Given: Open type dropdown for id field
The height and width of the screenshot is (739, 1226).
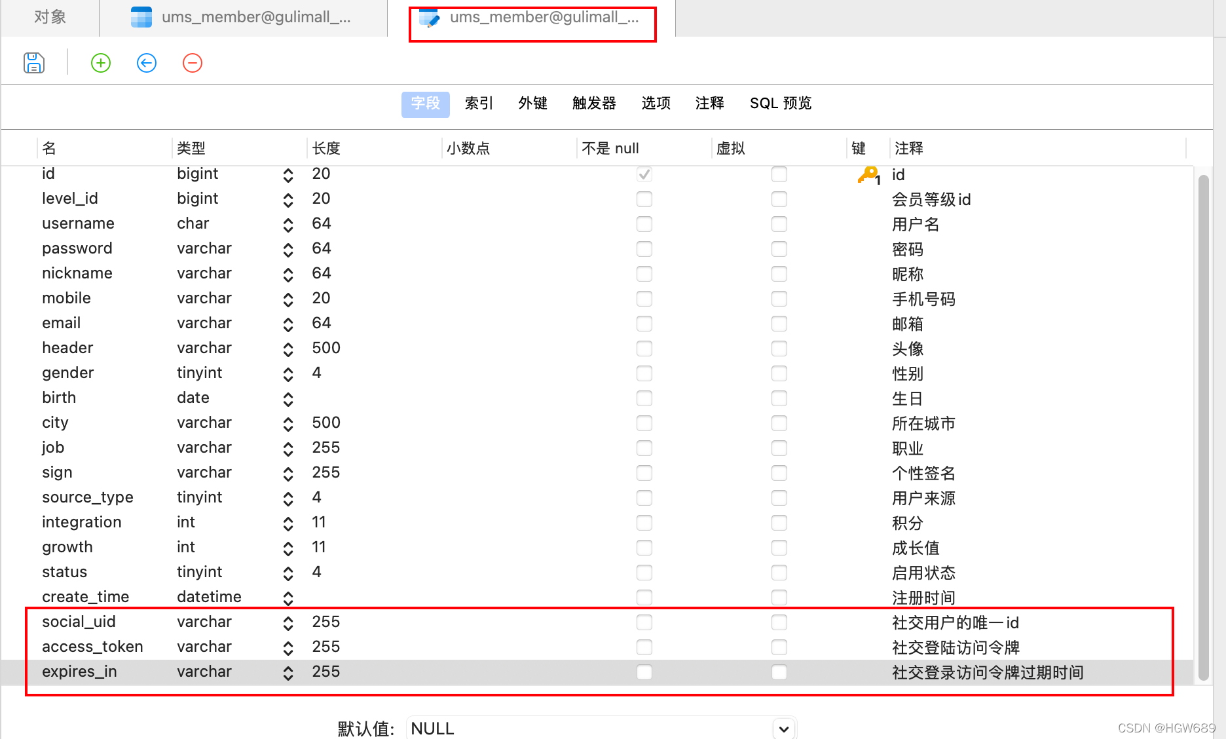Looking at the screenshot, I should click(288, 175).
